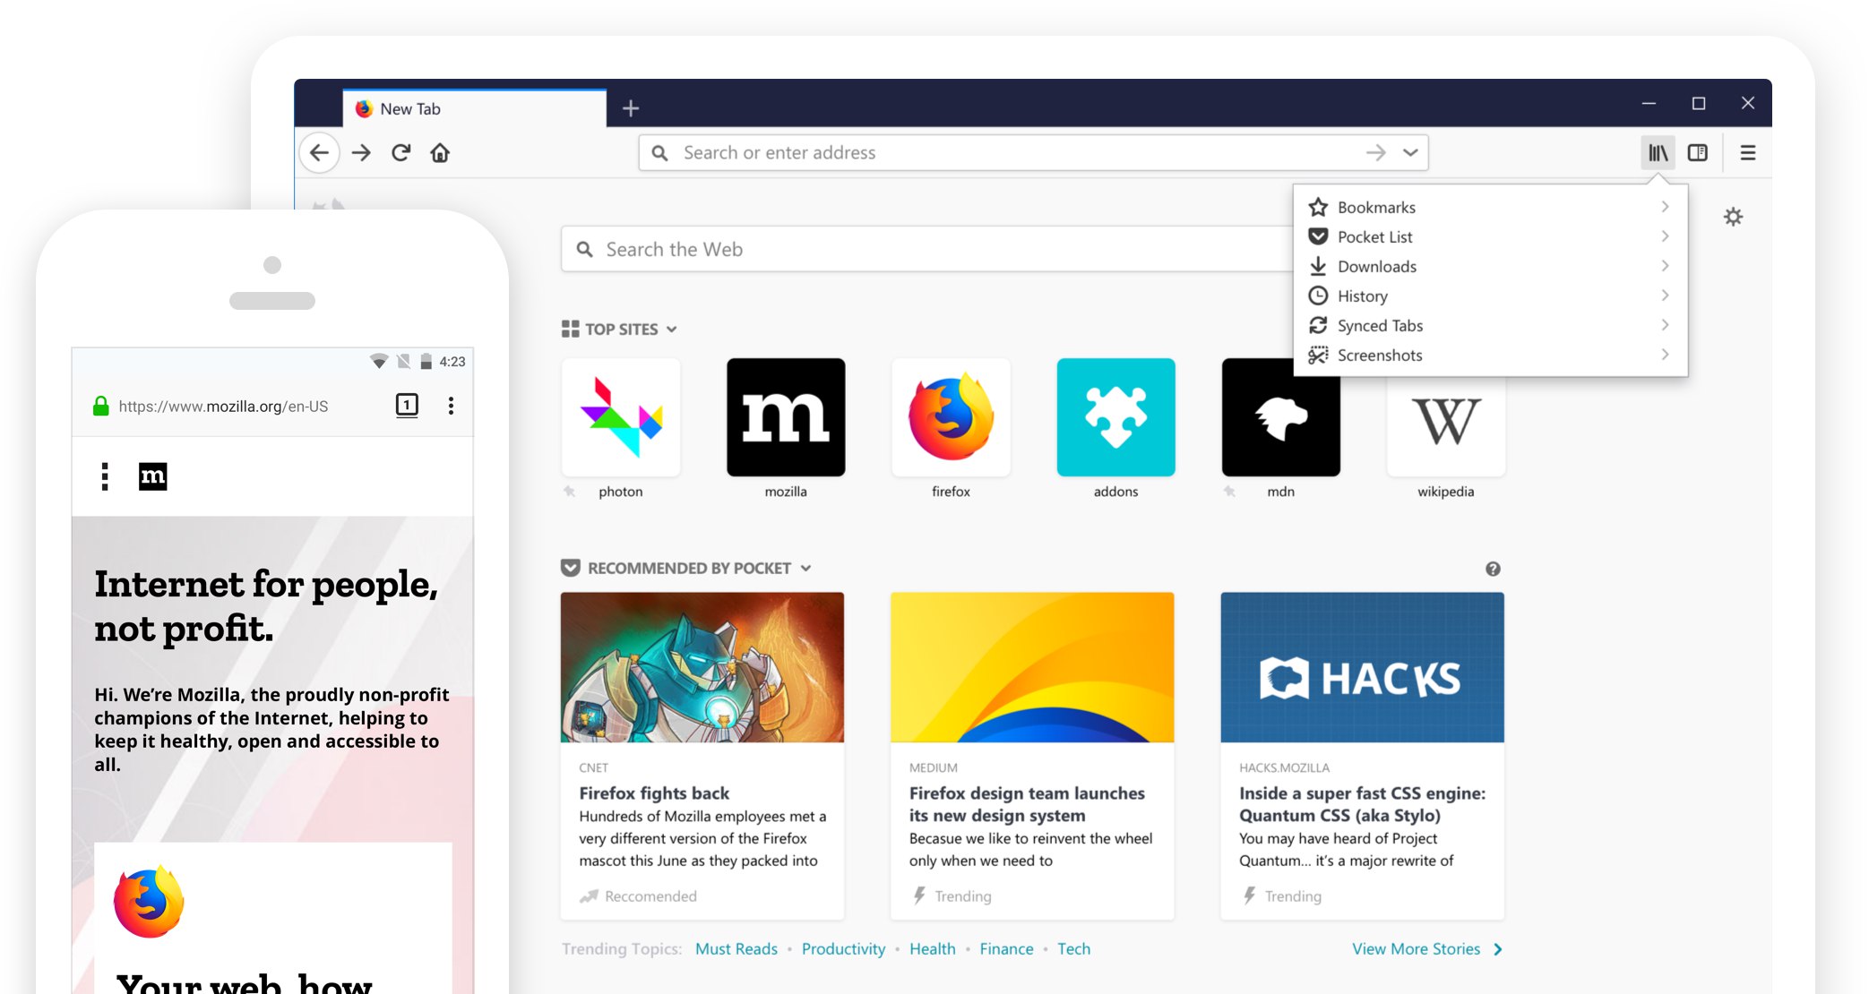This screenshot has height=994, width=1869.
Task: Open the Finance trending topic
Action: (1006, 949)
